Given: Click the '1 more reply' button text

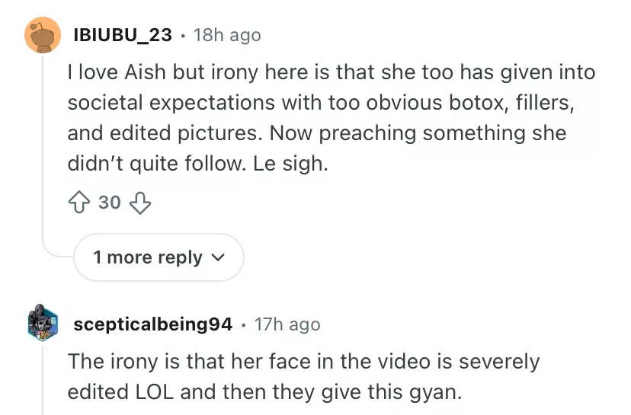Looking at the screenshot, I should tap(148, 257).
